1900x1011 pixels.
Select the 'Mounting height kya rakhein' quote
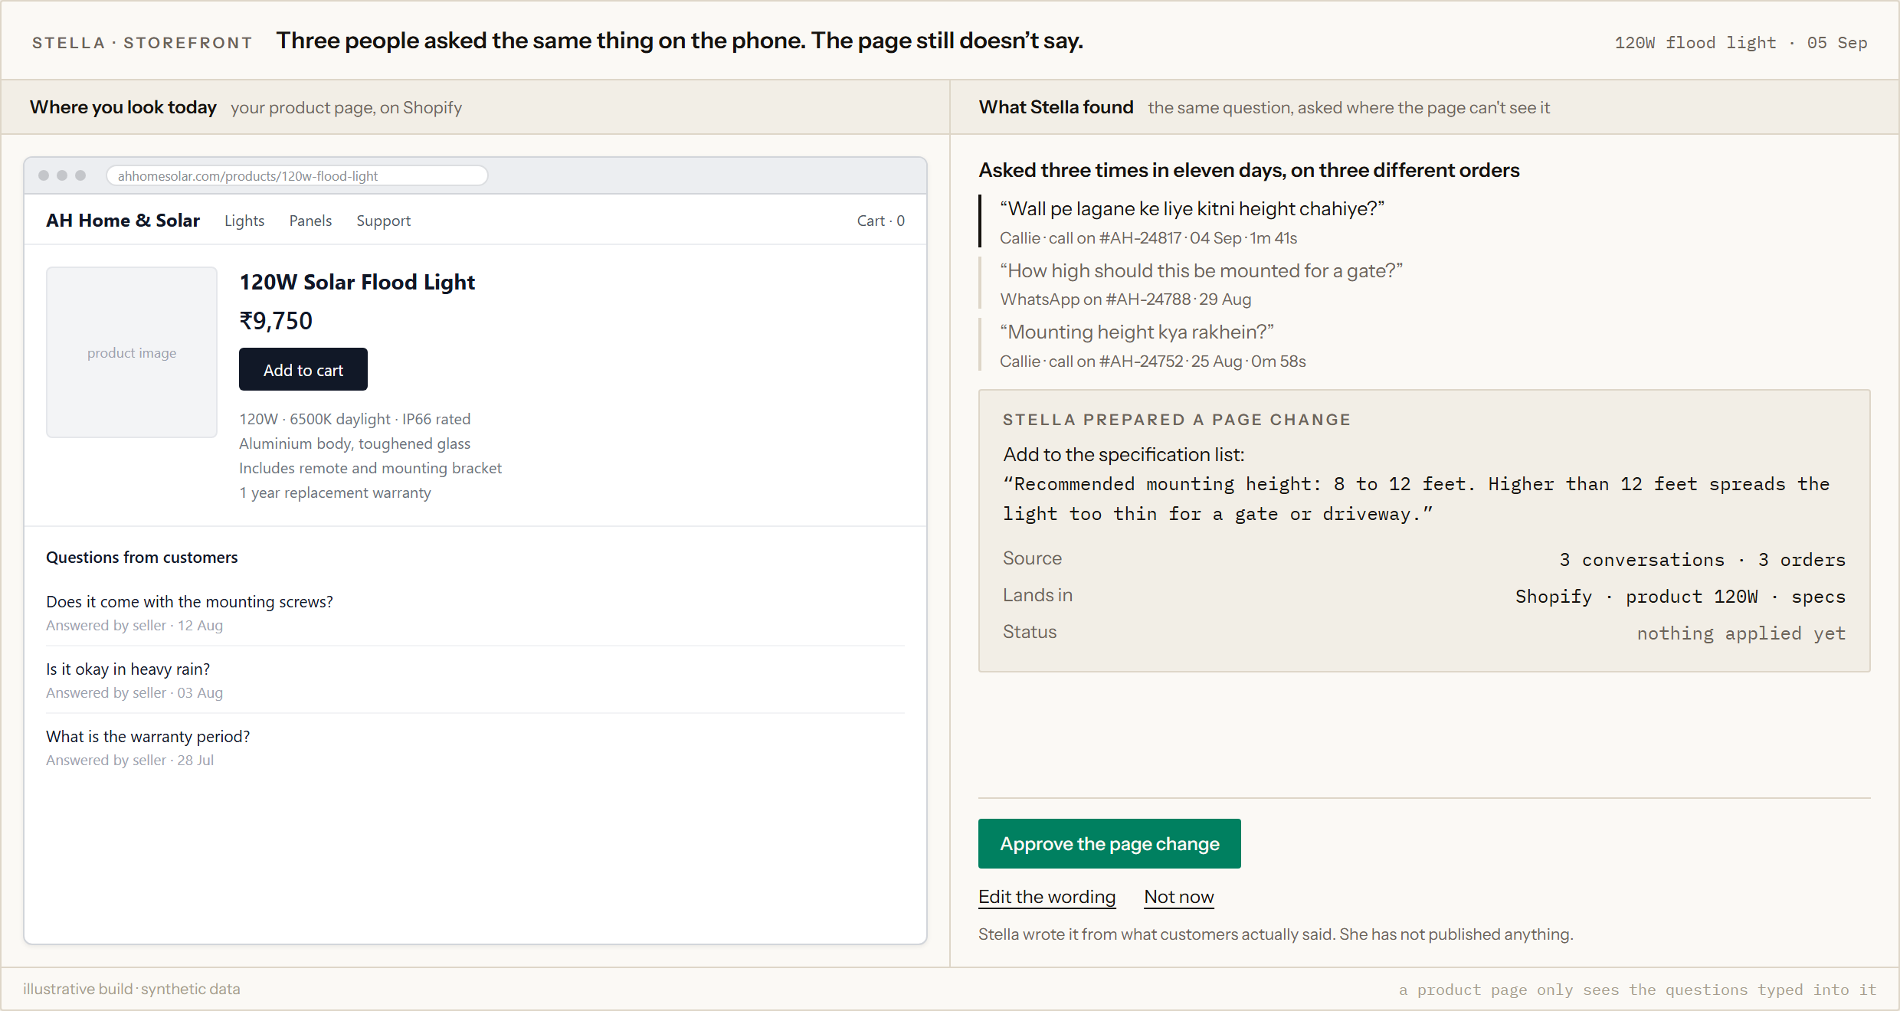click(x=1137, y=332)
